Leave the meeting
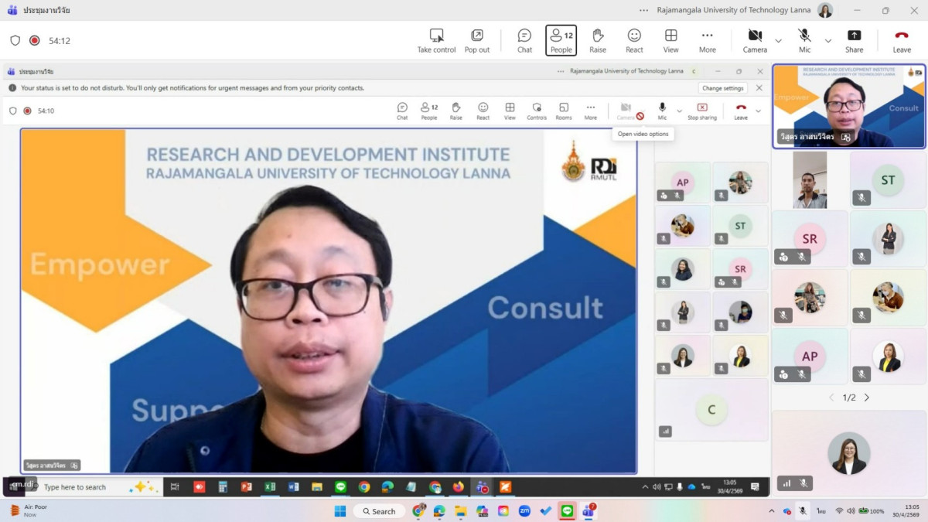This screenshot has width=928, height=522. pyautogui.click(x=902, y=40)
